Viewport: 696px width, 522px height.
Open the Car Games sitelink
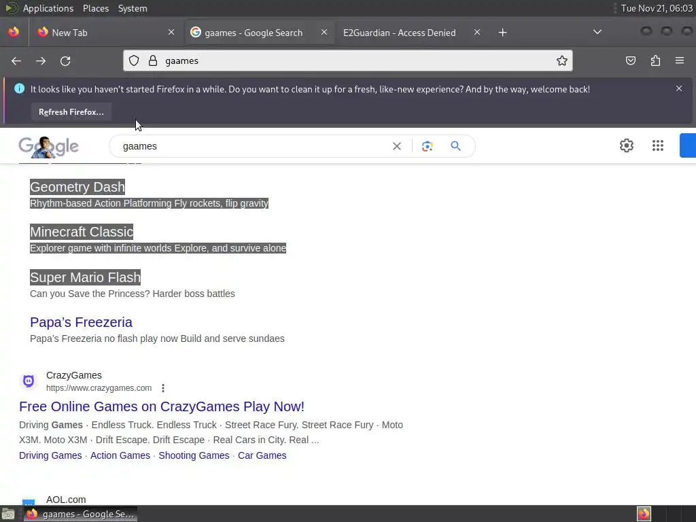(262, 455)
